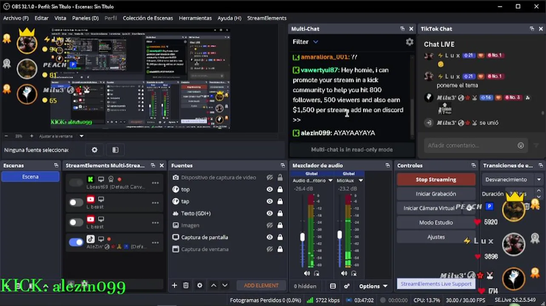Open the Ajustar a la ventana dropdown
This screenshot has width=546, height=306.
coord(61,136)
